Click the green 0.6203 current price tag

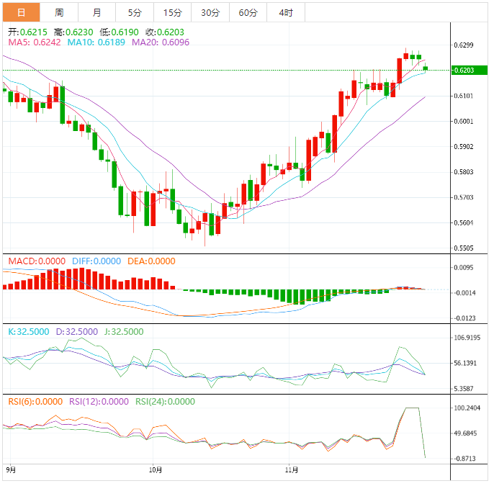[464, 70]
